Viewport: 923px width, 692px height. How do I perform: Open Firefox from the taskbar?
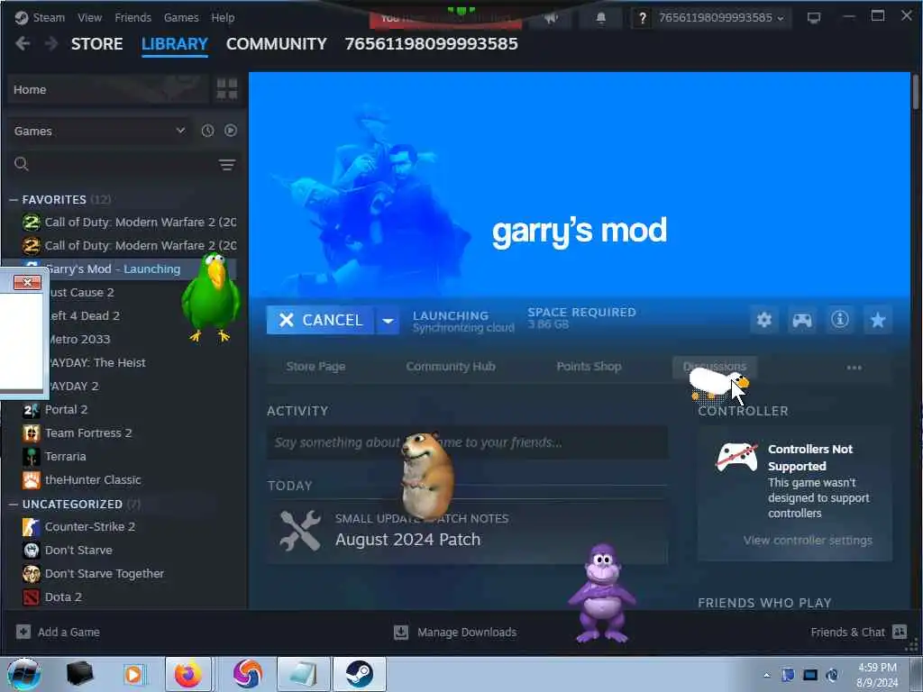pyautogui.click(x=188, y=674)
